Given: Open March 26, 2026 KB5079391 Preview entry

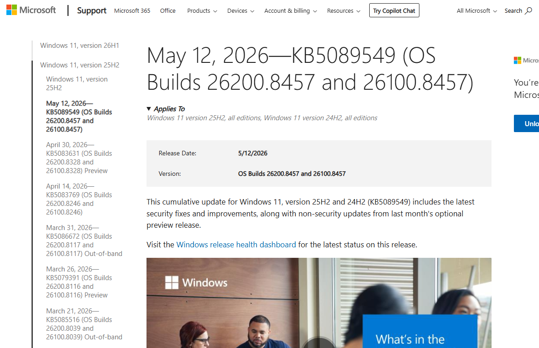Looking at the screenshot, I should (78, 282).
